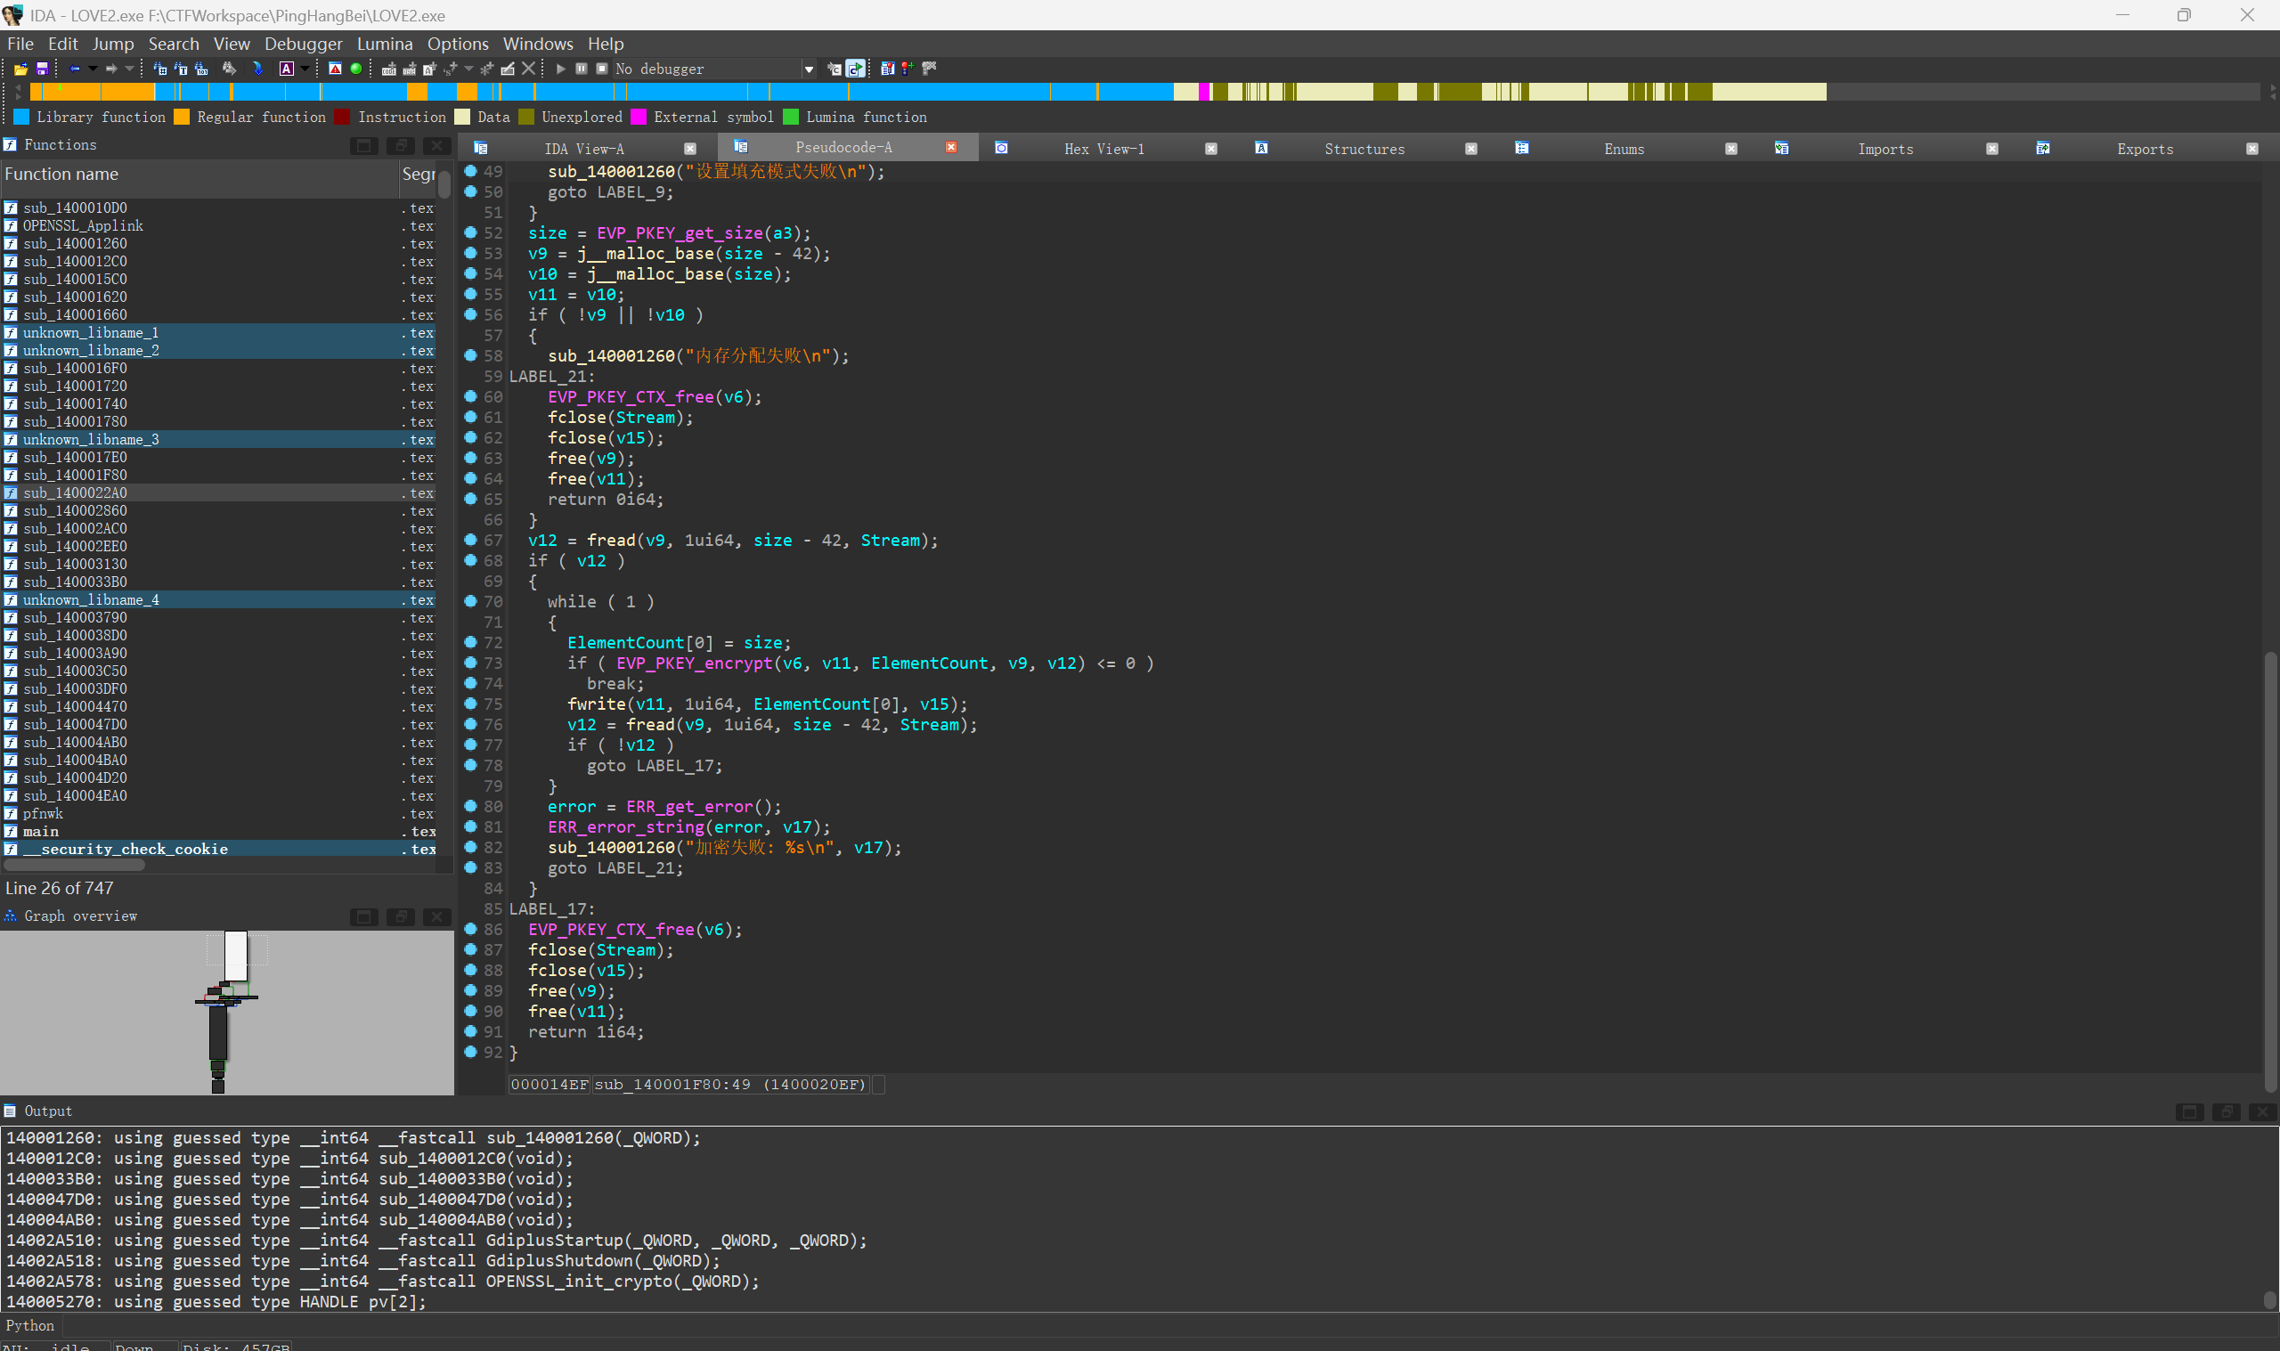Click the Hex View-1 tab icon
Screen dimensions: 2280x1351
tap(1001, 149)
